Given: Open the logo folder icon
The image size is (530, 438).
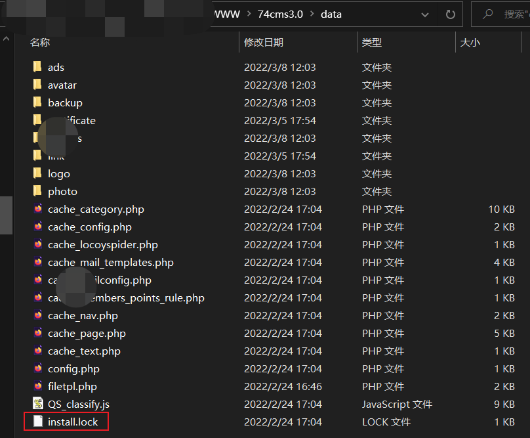Looking at the screenshot, I should click(x=37, y=173).
